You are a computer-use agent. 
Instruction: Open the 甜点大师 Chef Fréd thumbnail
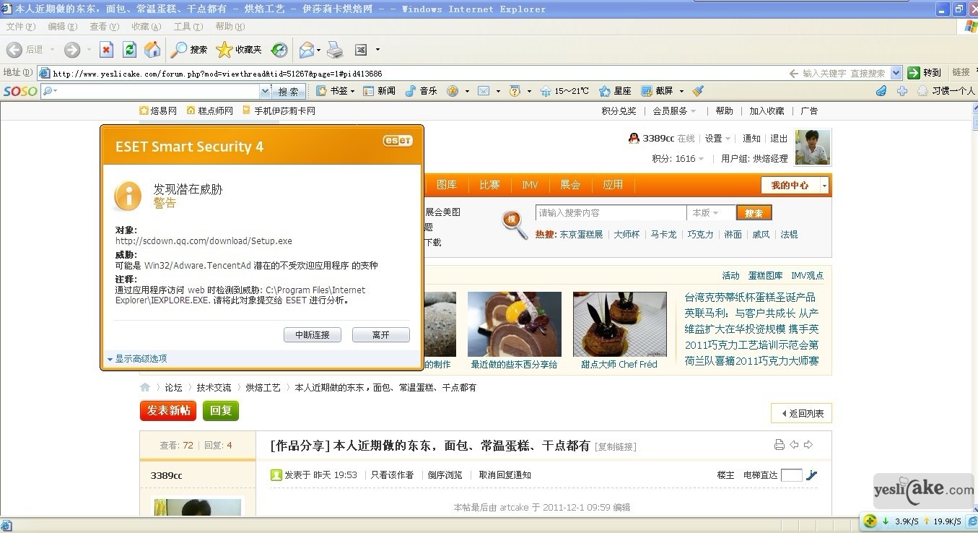619,324
